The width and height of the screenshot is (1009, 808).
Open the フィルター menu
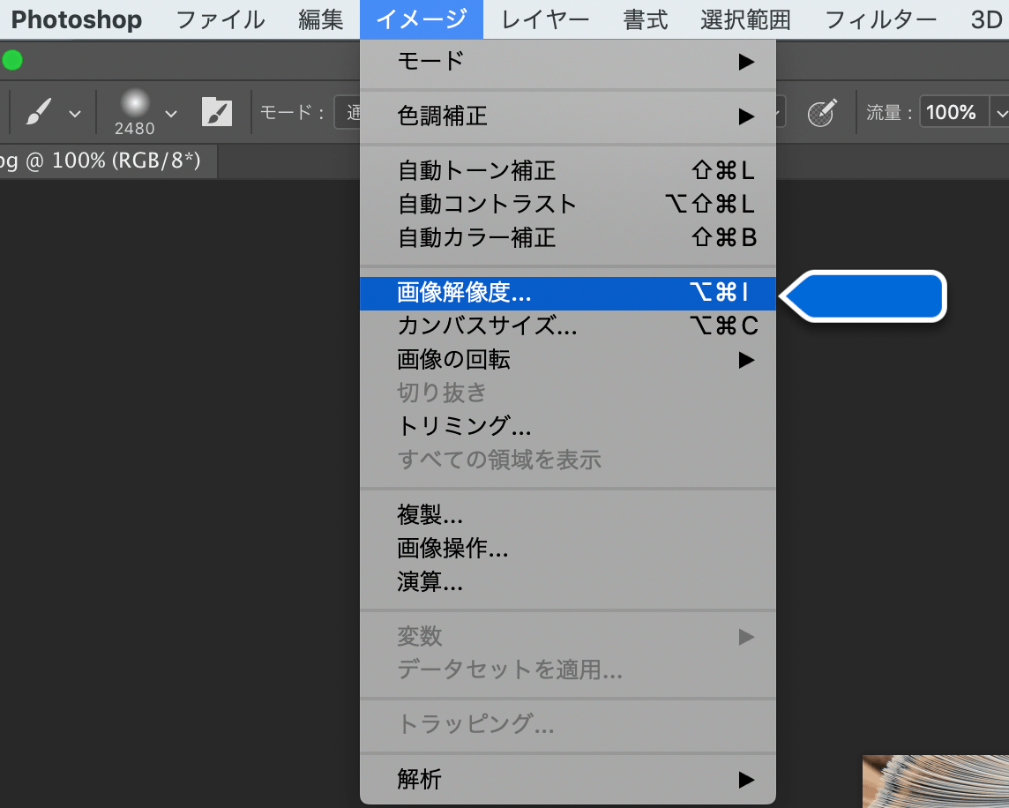[x=880, y=20]
